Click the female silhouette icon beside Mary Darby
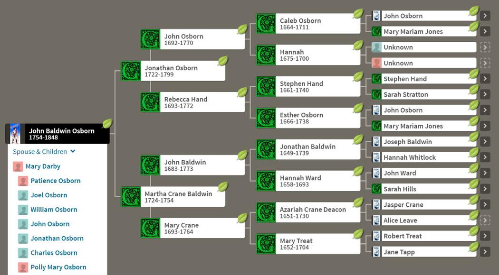Screen dimensions: 499x275 18,166
